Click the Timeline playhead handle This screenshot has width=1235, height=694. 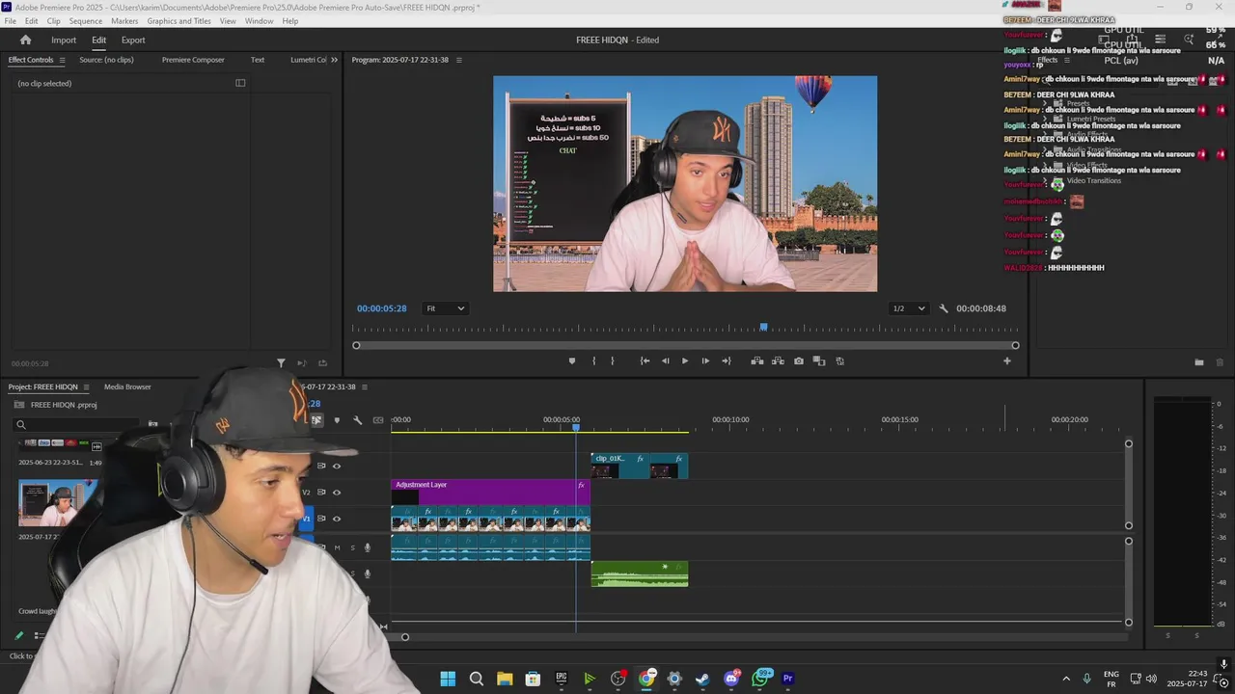coord(576,427)
